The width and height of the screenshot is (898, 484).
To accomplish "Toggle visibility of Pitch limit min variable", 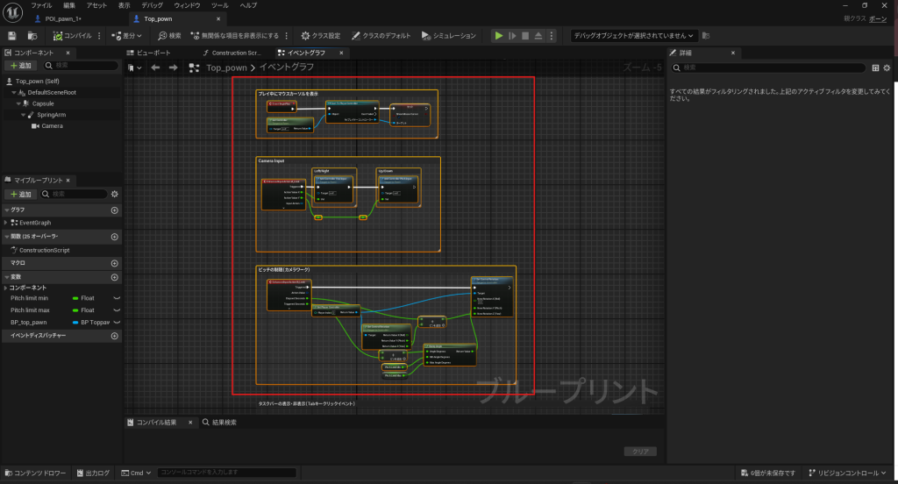I will (x=115, y=298).
